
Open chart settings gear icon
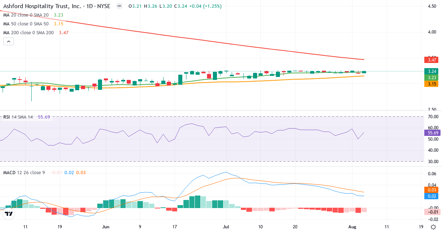434,227
